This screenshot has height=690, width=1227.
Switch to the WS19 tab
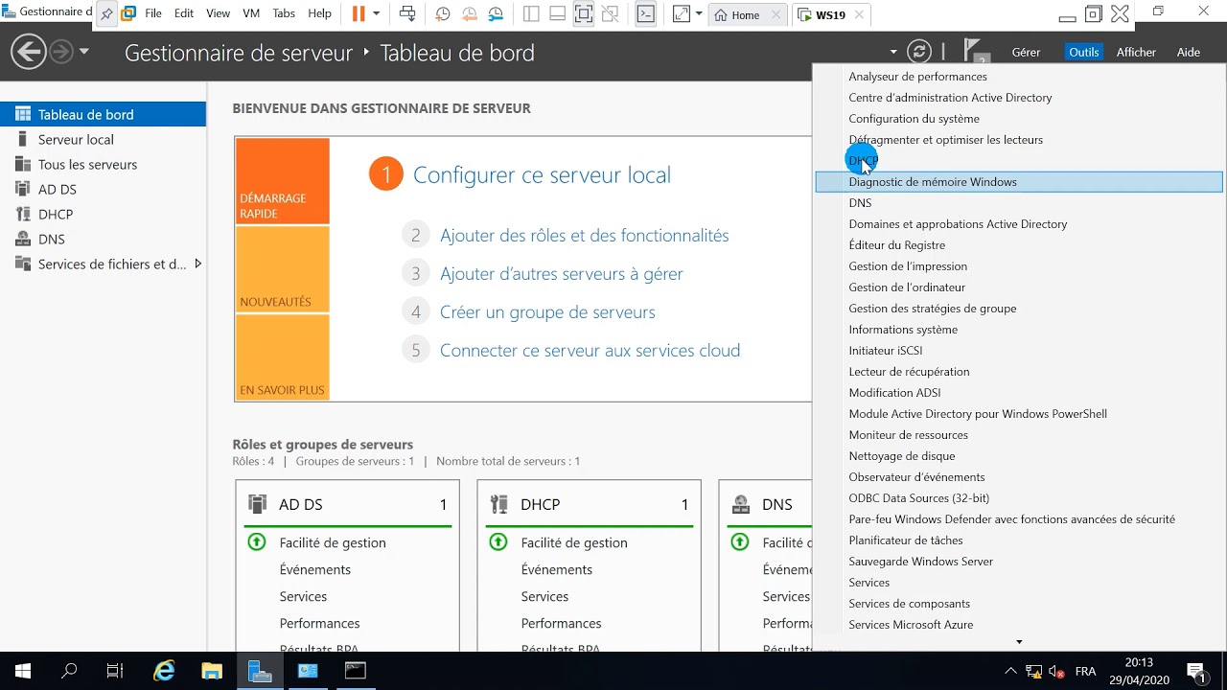tap(830, 15)
